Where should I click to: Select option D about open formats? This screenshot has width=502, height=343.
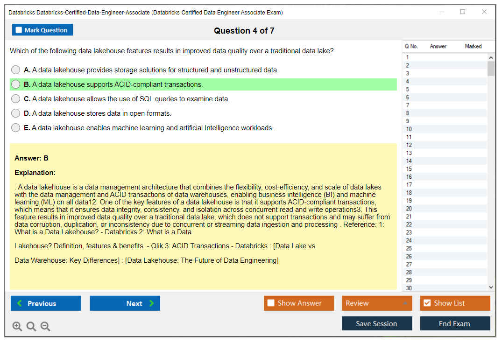pyautogui.click(x=15, y=113)
